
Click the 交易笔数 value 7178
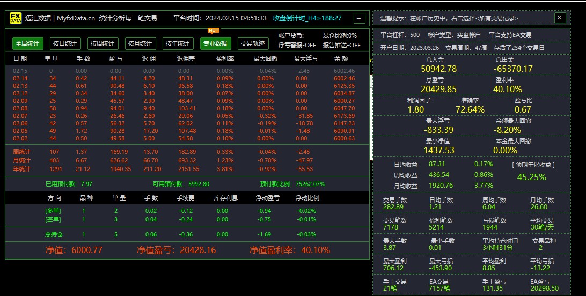click(391, 227)
